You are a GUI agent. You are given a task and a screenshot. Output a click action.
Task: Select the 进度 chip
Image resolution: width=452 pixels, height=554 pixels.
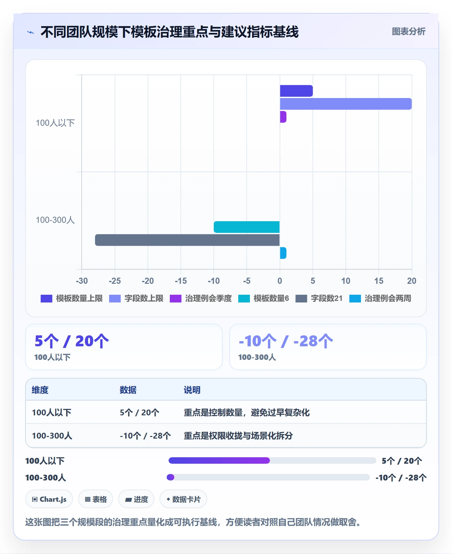[x=136, y=499]
